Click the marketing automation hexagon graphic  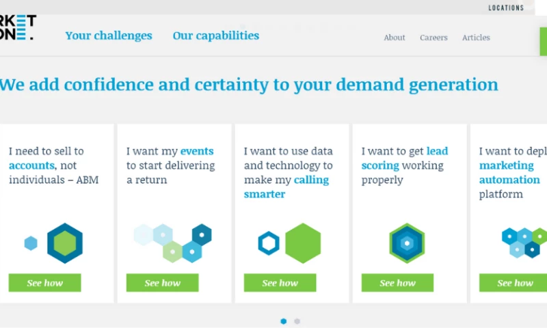point(524,243)
